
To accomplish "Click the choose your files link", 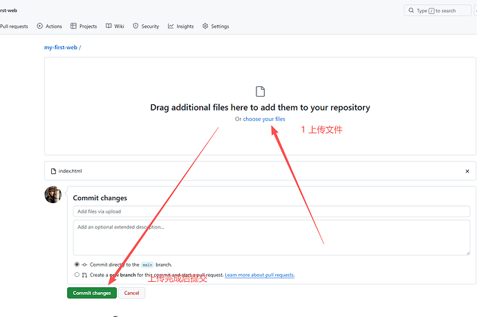I will (x=263, y=119).
